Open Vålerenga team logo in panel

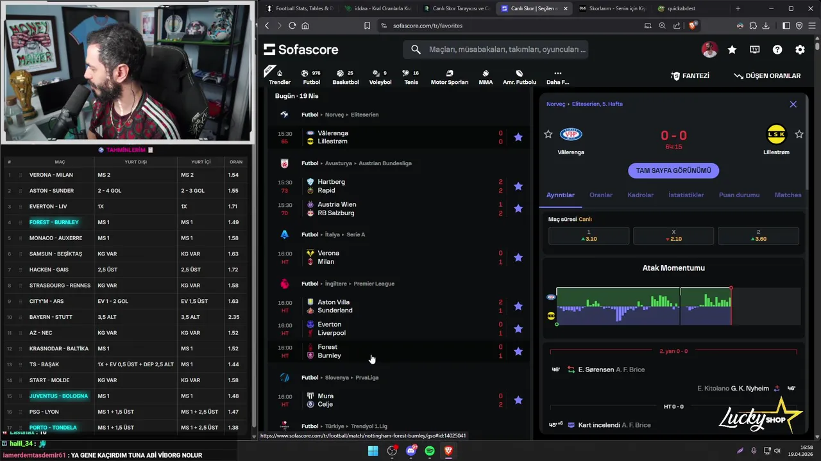click(571, 134)
